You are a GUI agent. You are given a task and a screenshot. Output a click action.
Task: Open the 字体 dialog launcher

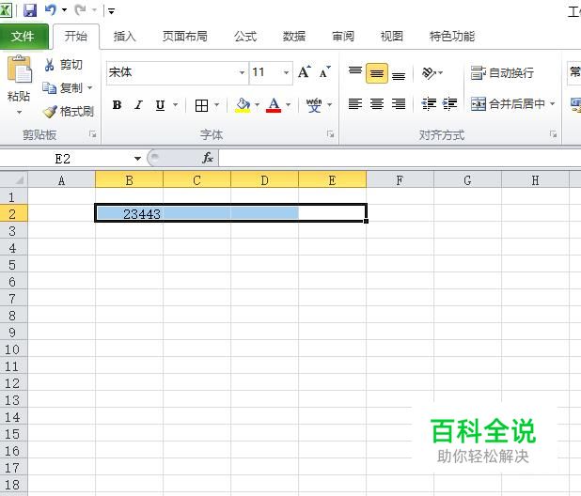(x=330, y=134)
